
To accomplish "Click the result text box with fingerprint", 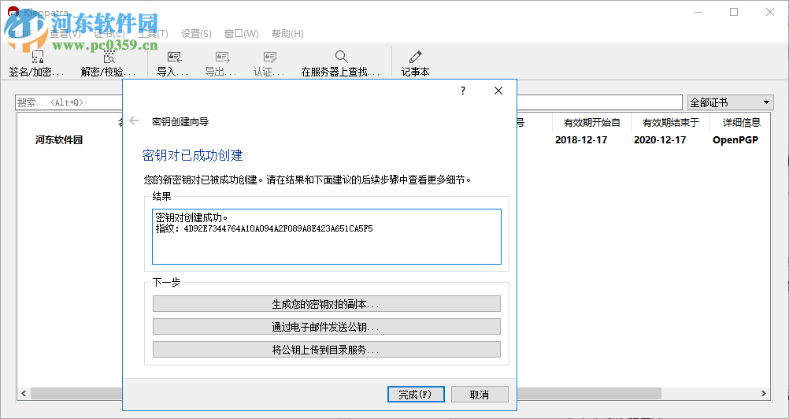I will (327, 236).
